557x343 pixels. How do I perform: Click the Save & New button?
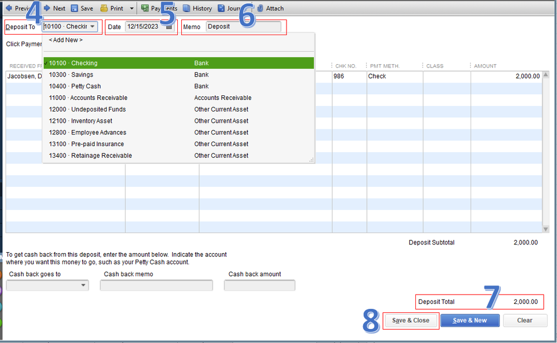(x=469, y=320)
